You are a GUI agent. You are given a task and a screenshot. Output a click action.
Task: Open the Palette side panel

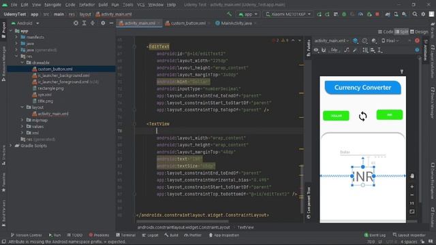point(308,48)
